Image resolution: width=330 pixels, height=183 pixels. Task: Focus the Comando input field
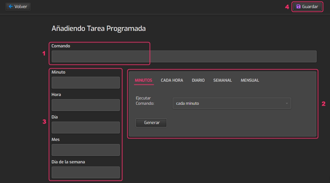[184, 56]
